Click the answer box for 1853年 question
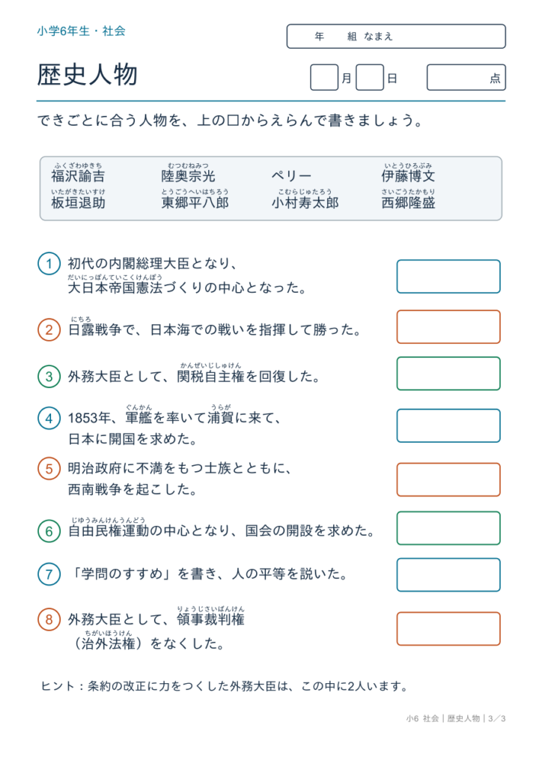 click(x=448, y=426)
